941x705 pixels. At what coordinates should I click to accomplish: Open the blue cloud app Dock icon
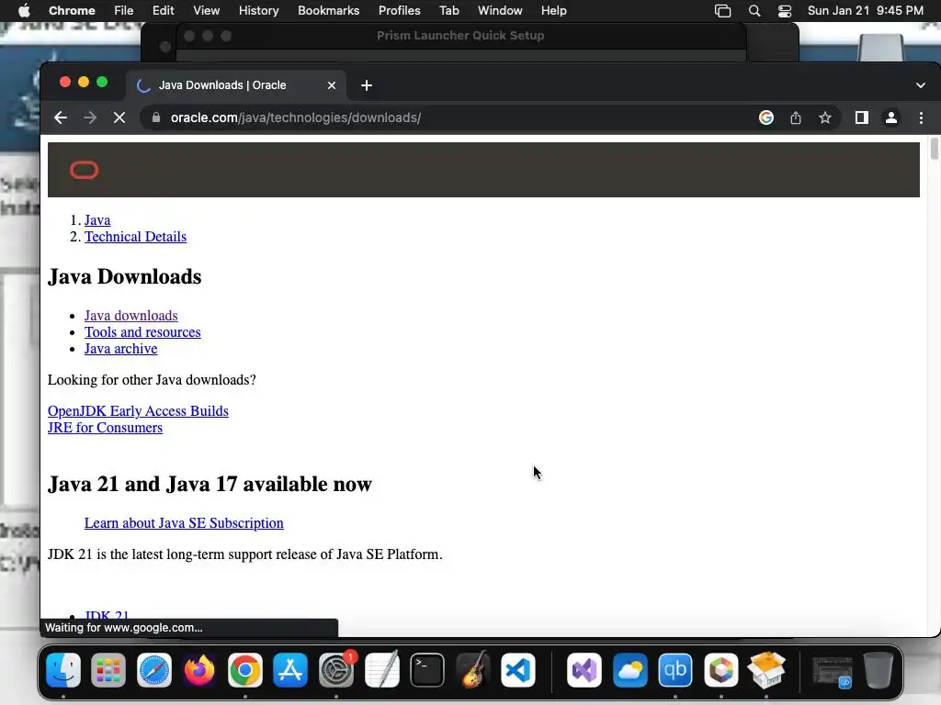(x=630, y=669)
